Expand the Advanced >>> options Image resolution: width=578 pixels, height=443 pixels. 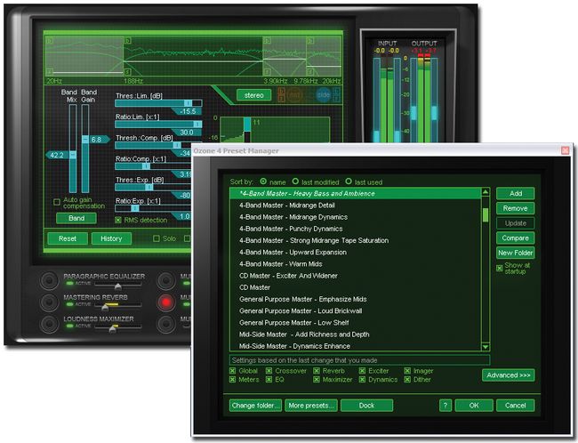click(508, 375)
